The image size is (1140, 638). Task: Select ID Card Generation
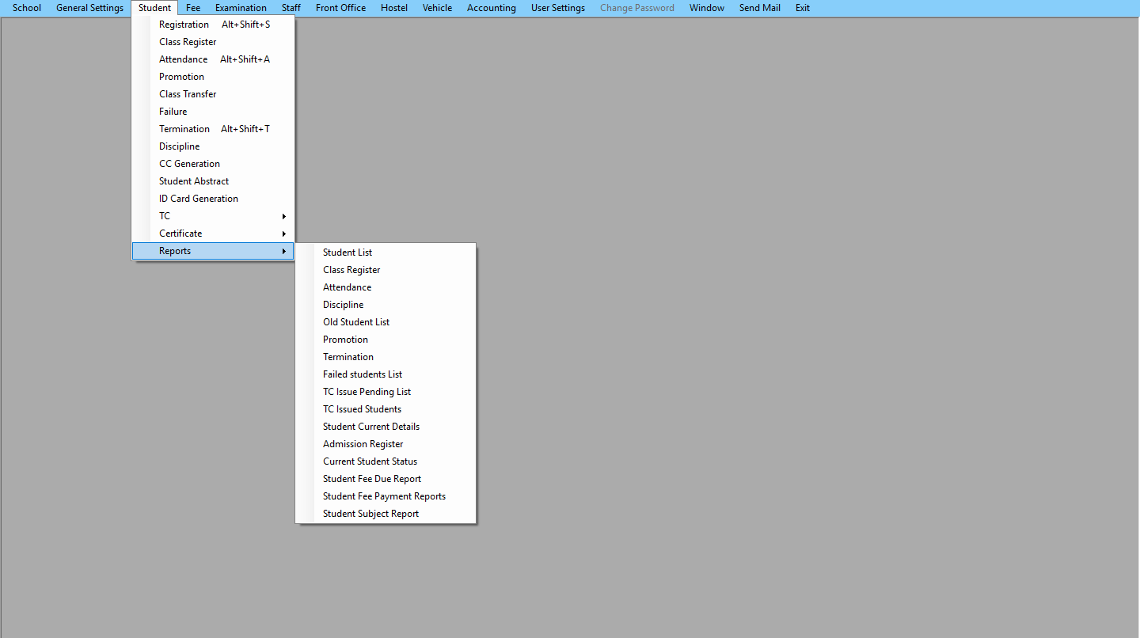tap(199, 199)
